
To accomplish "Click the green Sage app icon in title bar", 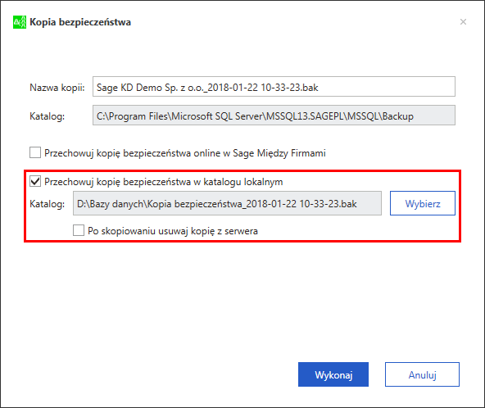I will point(20,22).
